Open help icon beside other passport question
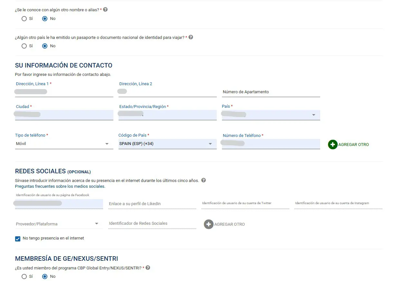This screenshot has width=401, height=281. pyautogui.click(x=191, y=37)
